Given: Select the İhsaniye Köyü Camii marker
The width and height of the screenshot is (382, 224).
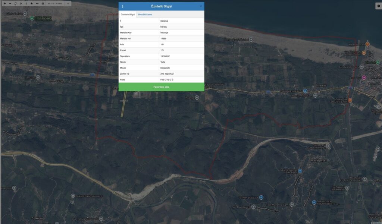Looking at the screenshot, I should 315,95.
